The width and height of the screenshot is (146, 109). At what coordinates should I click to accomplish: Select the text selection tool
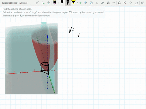tap(37, 3)
